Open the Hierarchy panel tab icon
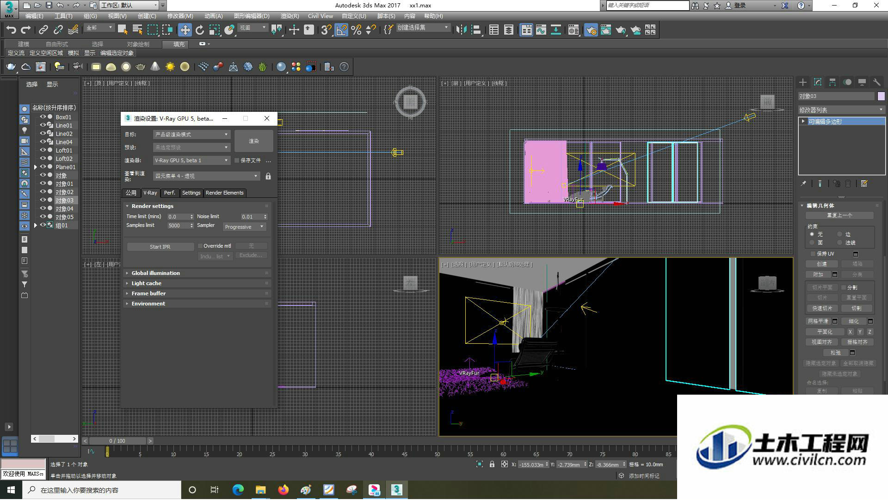The width and height of the screenshot is (888, 500). (832, 82)
